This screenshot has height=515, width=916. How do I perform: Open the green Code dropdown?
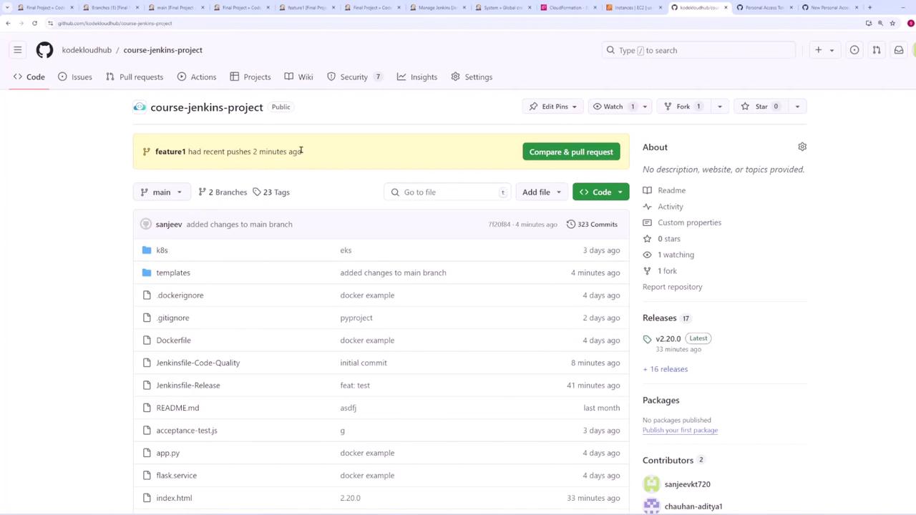[600, 192]
